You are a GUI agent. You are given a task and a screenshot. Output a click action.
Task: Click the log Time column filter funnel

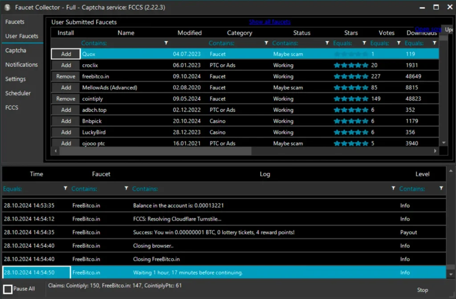[x=65, y=188]
